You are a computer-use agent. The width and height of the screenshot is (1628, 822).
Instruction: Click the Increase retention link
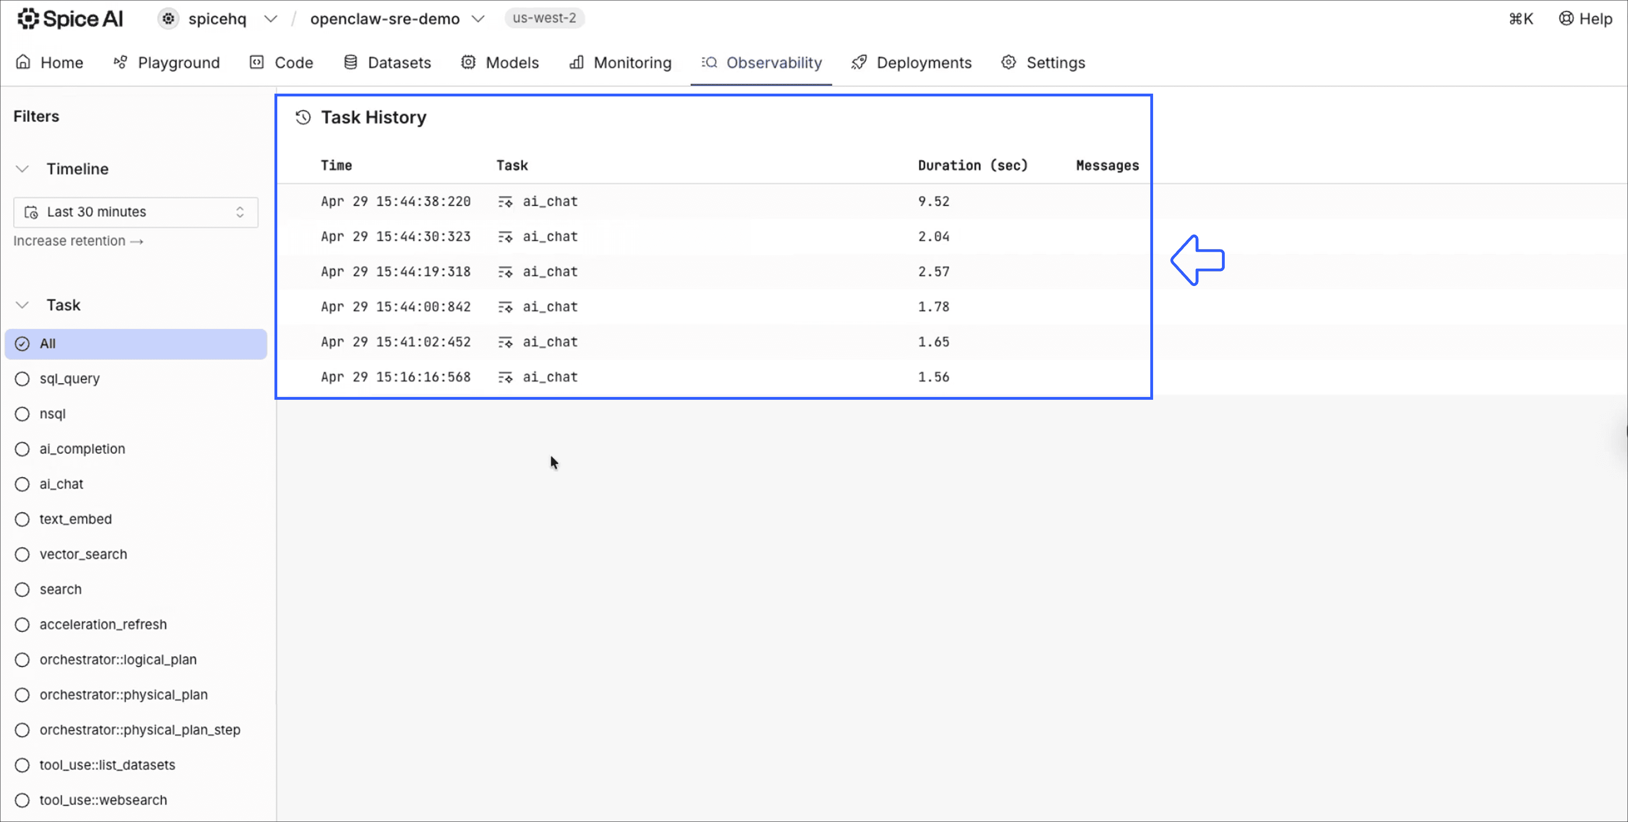(78, 241)
